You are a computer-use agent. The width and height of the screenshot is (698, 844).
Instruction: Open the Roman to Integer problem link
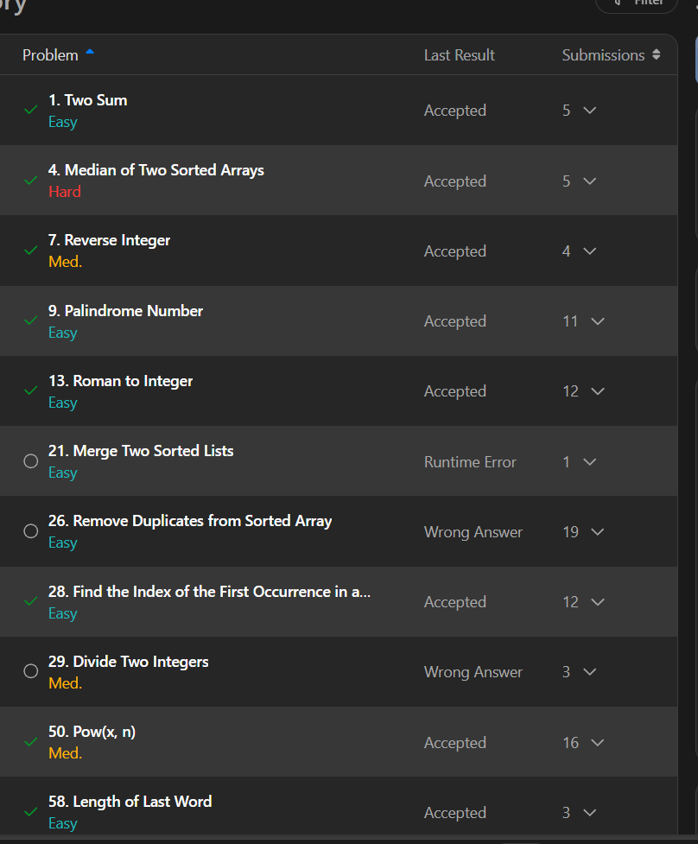pyautogui.click(x=121, y=381)
